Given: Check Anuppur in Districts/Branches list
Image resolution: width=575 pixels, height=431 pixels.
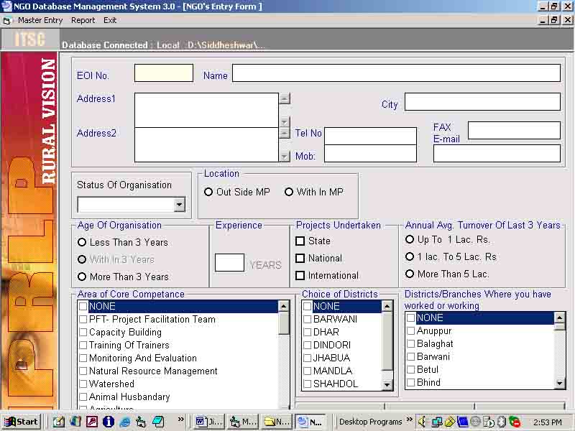Looking at the screenshot, I should click(410, 330).
